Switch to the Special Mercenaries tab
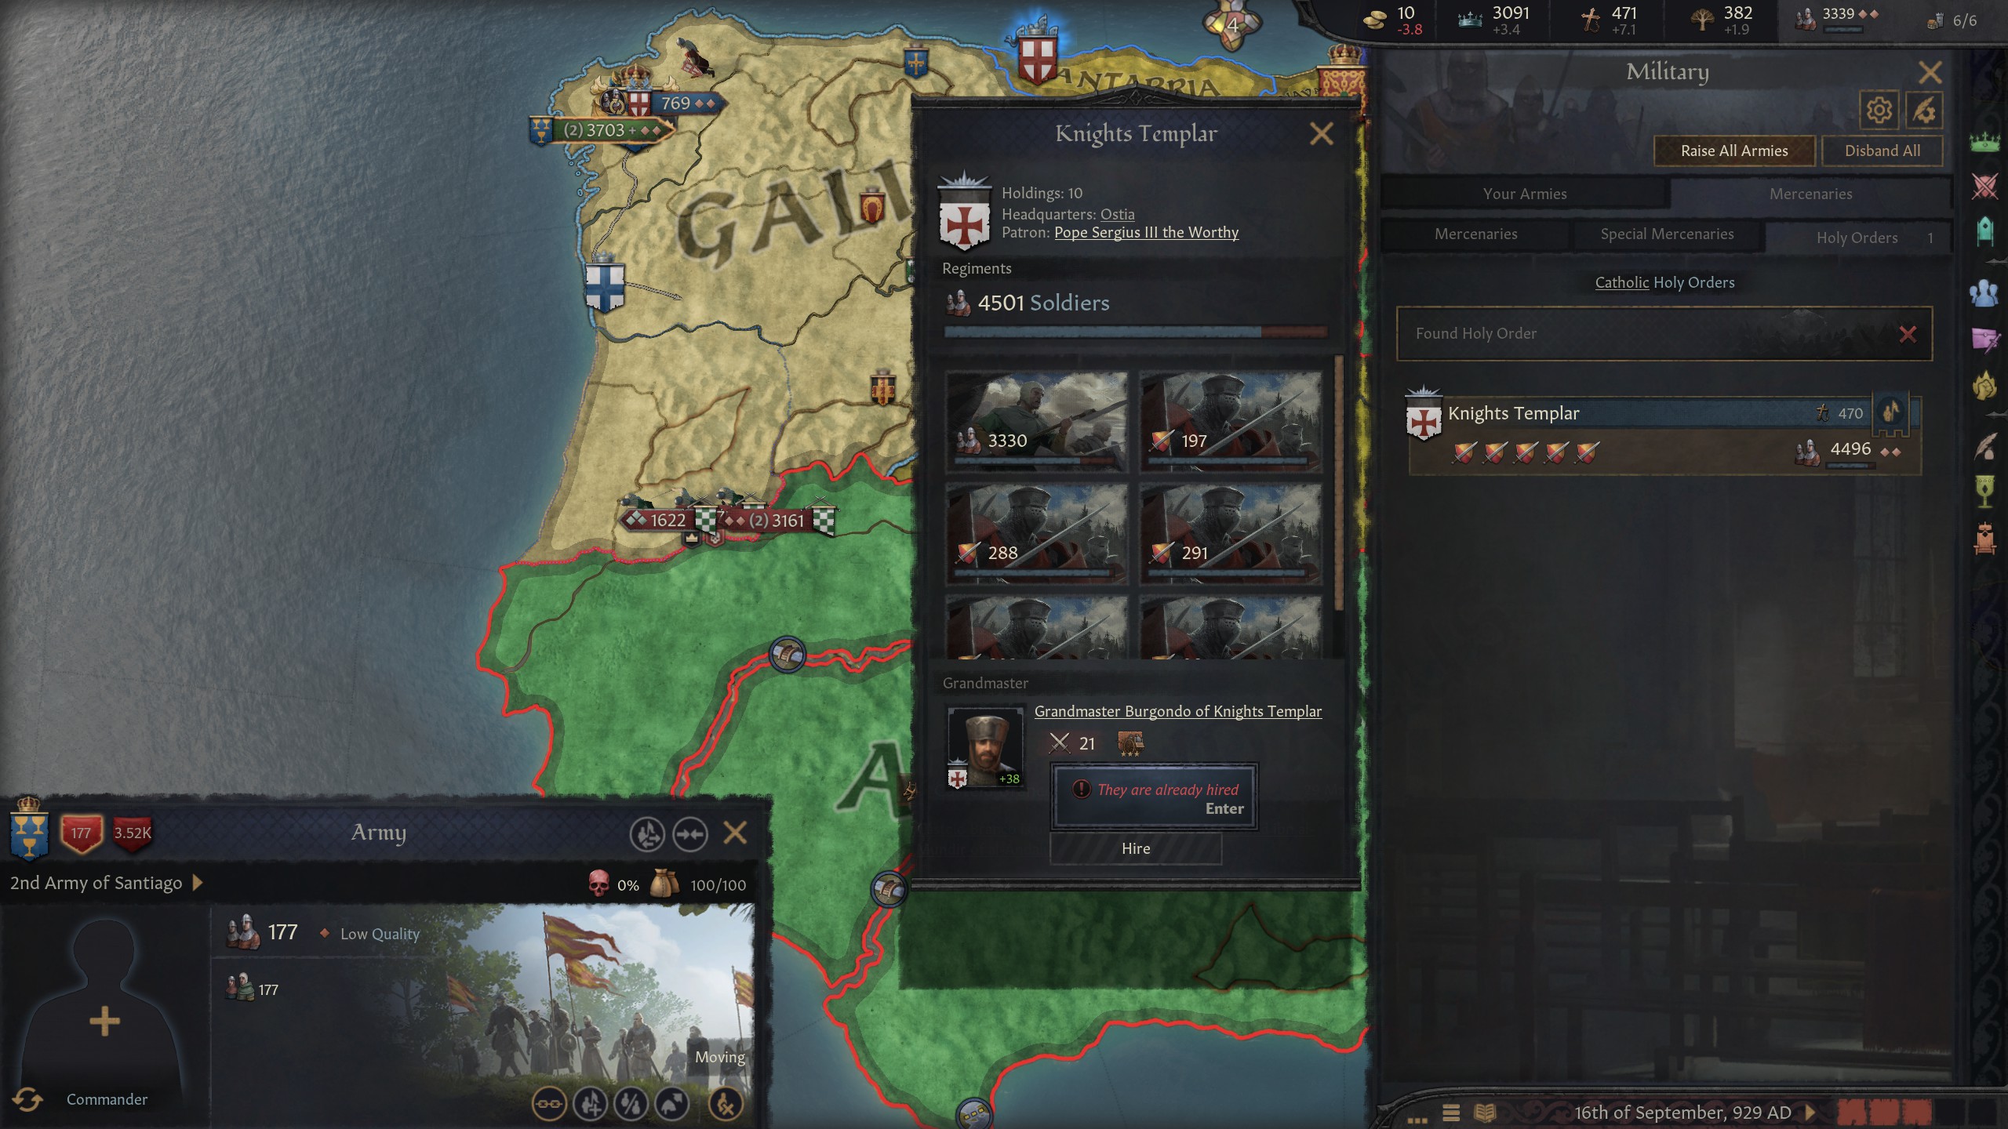 (1667, 234)
